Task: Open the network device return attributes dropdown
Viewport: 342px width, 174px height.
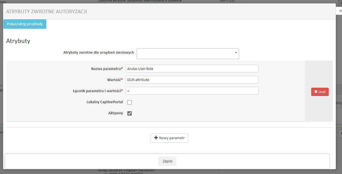Action: click(x=188, y=54)
